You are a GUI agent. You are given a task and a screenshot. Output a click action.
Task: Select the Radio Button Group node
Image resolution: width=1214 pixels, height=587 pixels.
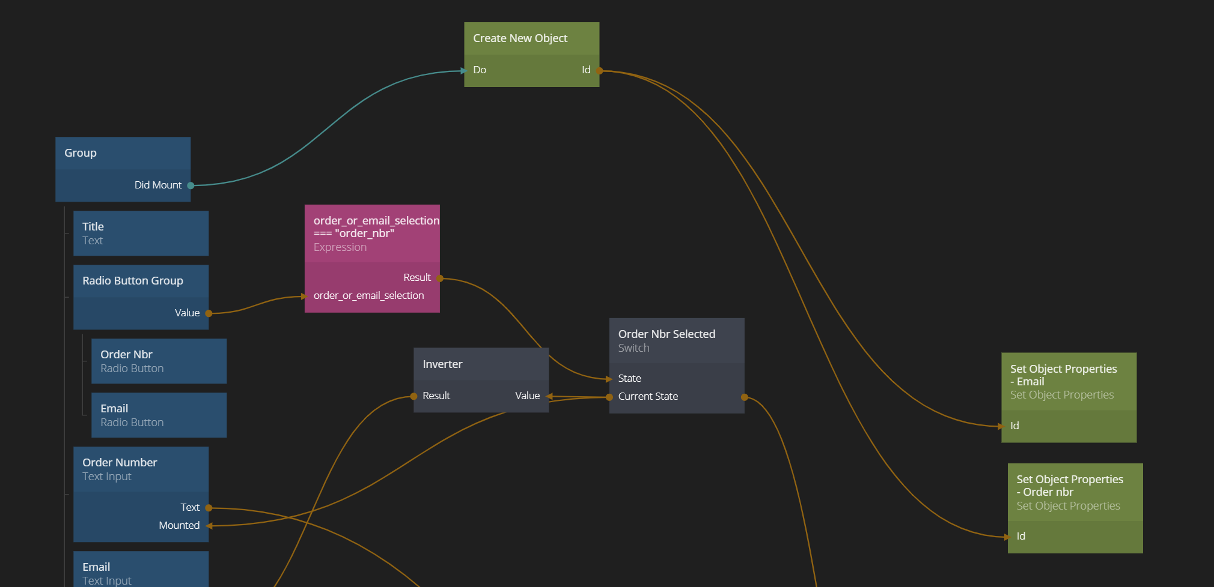tap(141, 281)
